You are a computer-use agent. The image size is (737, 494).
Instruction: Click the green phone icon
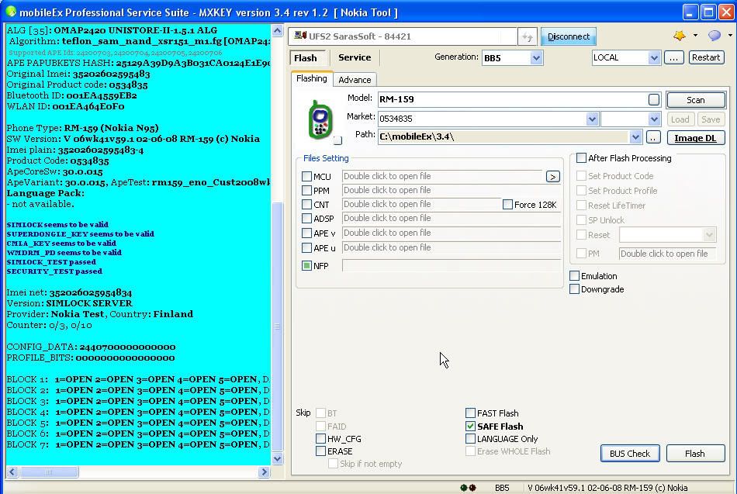pos(320,119)
